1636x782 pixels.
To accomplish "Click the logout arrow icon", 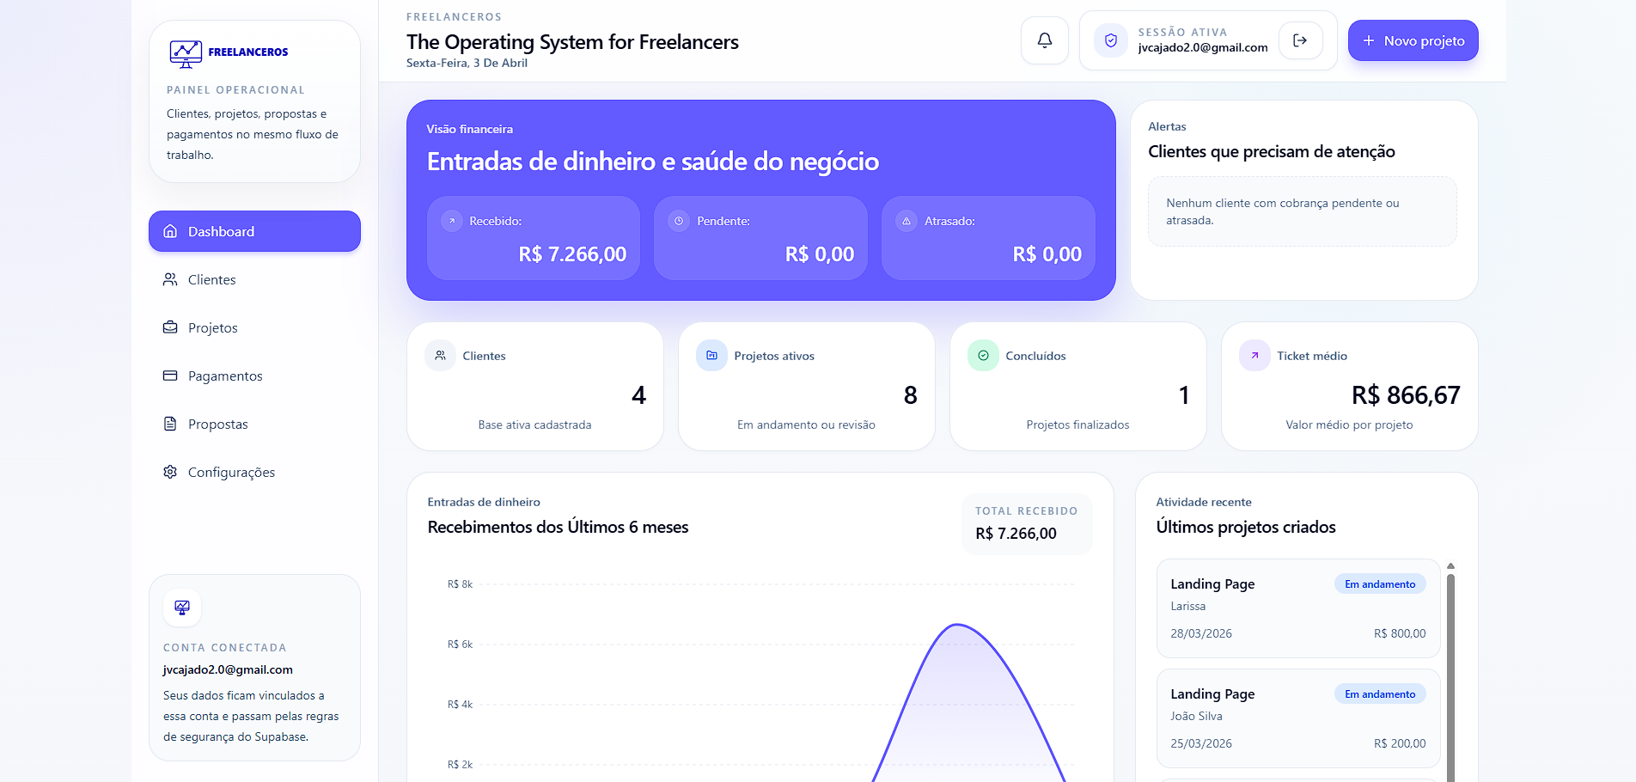I will [1300, 40].
